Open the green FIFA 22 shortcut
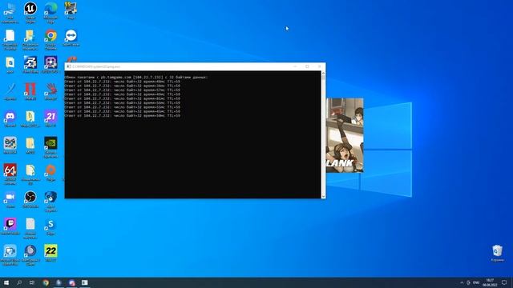The image size is (513, 288). click(x=50, y=252)
